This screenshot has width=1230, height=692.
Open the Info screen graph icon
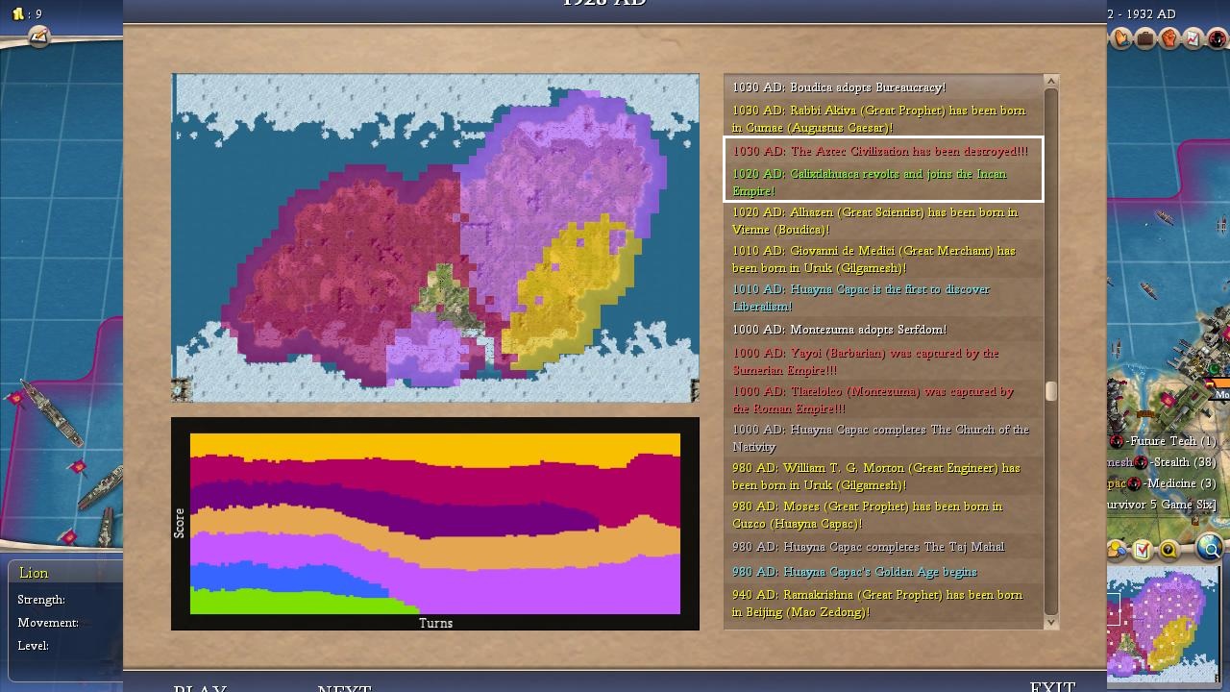(1193, 38)
